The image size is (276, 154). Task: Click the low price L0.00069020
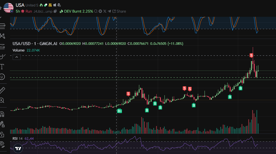[115, 44]
